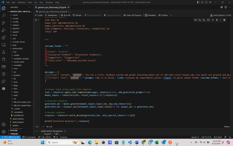Open run cell dropdown arrow
Image resolution: width=233 pixels, height=146 pixels.
(39, 20)
